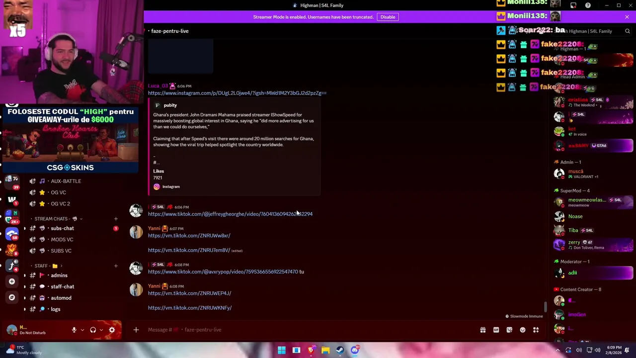The height and width of the screenshot is (358, 636).
Task: Open TikTok link ZNRUWw8xr
Action: click(x=189, y=236)
